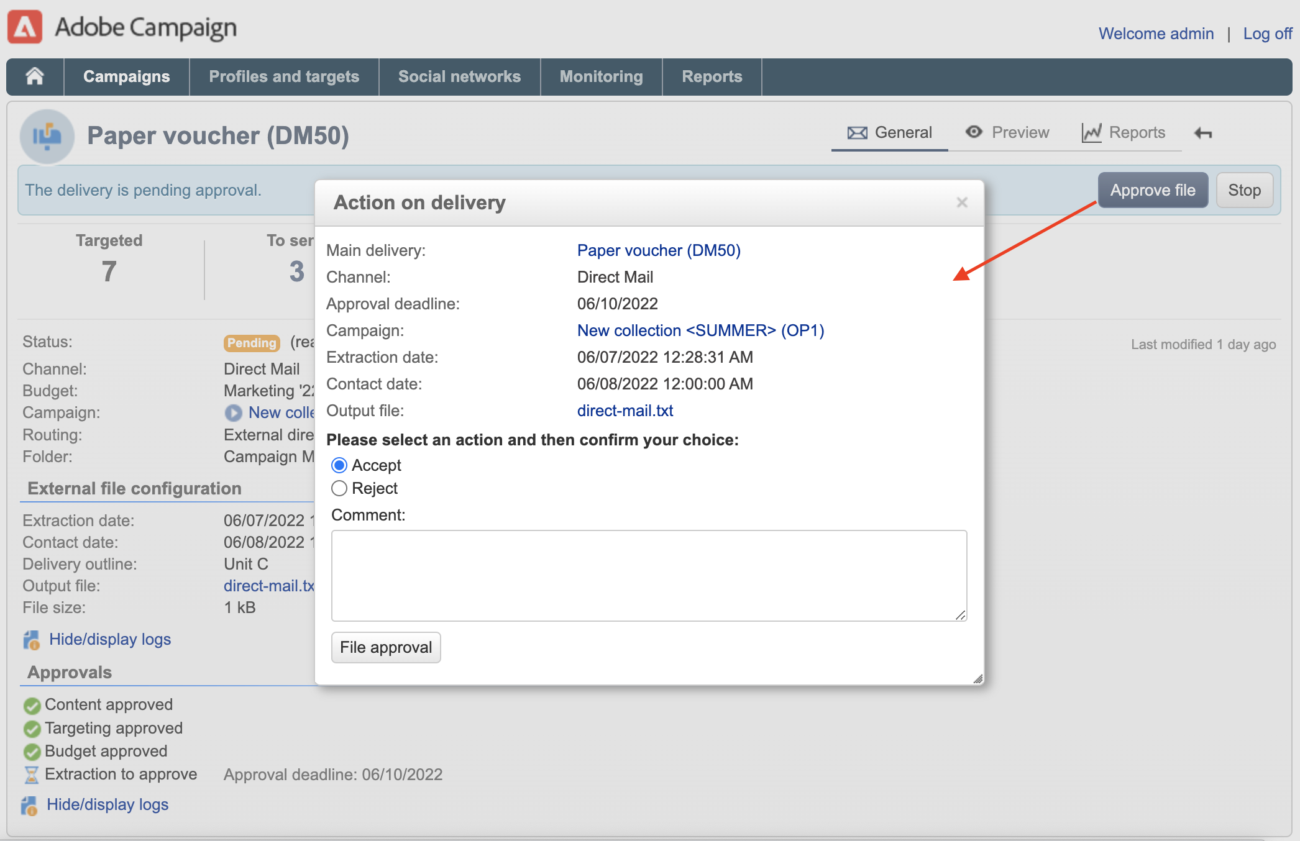
Task: Click the campaign play icon next to New collection
Action: point(234,412)
